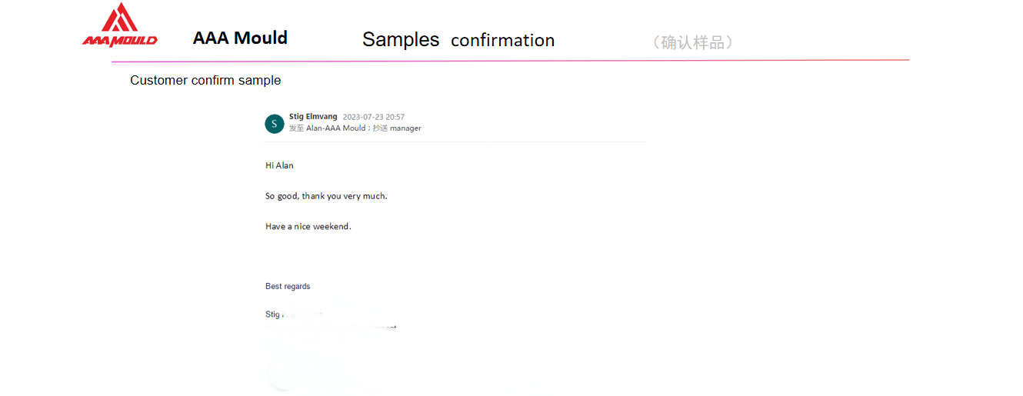Click the Hi Alan greeting line
Viewport: 1023px width, 396px height.
(x=279, y=165)
